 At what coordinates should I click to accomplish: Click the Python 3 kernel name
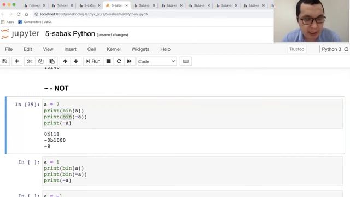pos(331,49)
